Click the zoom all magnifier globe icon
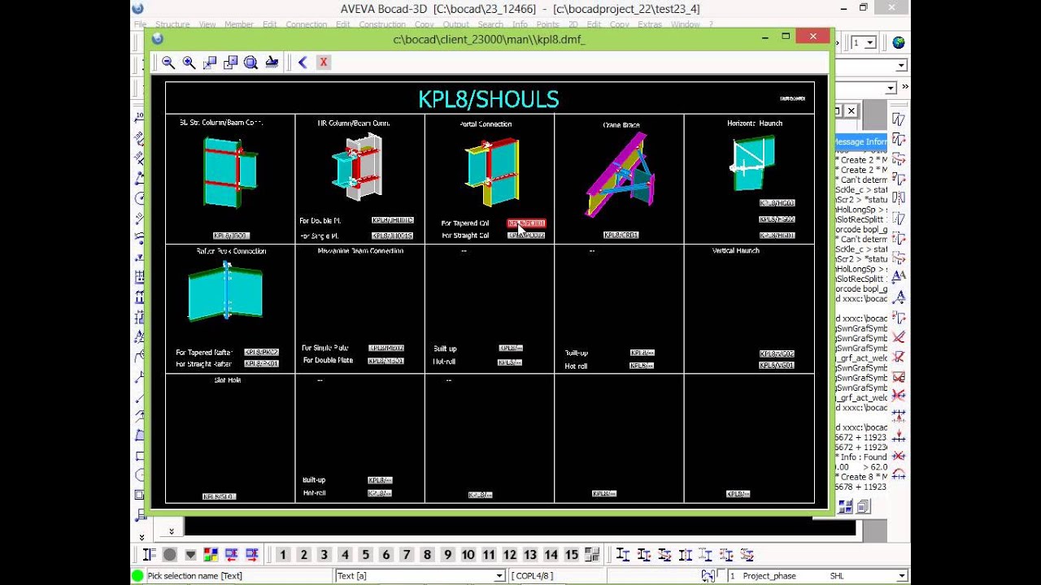Viewport: 1041px width, 585px height. click(250, 63)
